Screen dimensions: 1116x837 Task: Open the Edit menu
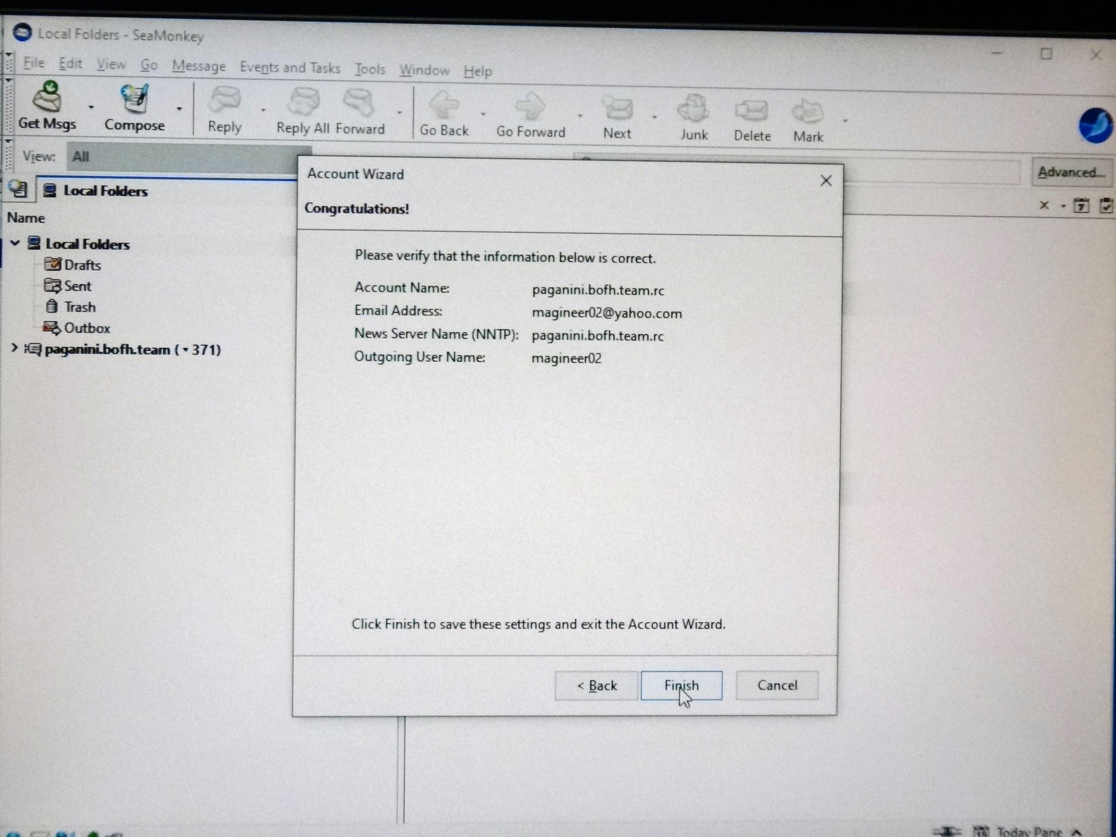tap(70, 64)
